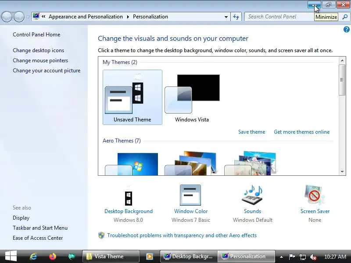Select the Architecture Aero theme thumbnail
This screenshot has width=351, height=263.
point(191,163)
